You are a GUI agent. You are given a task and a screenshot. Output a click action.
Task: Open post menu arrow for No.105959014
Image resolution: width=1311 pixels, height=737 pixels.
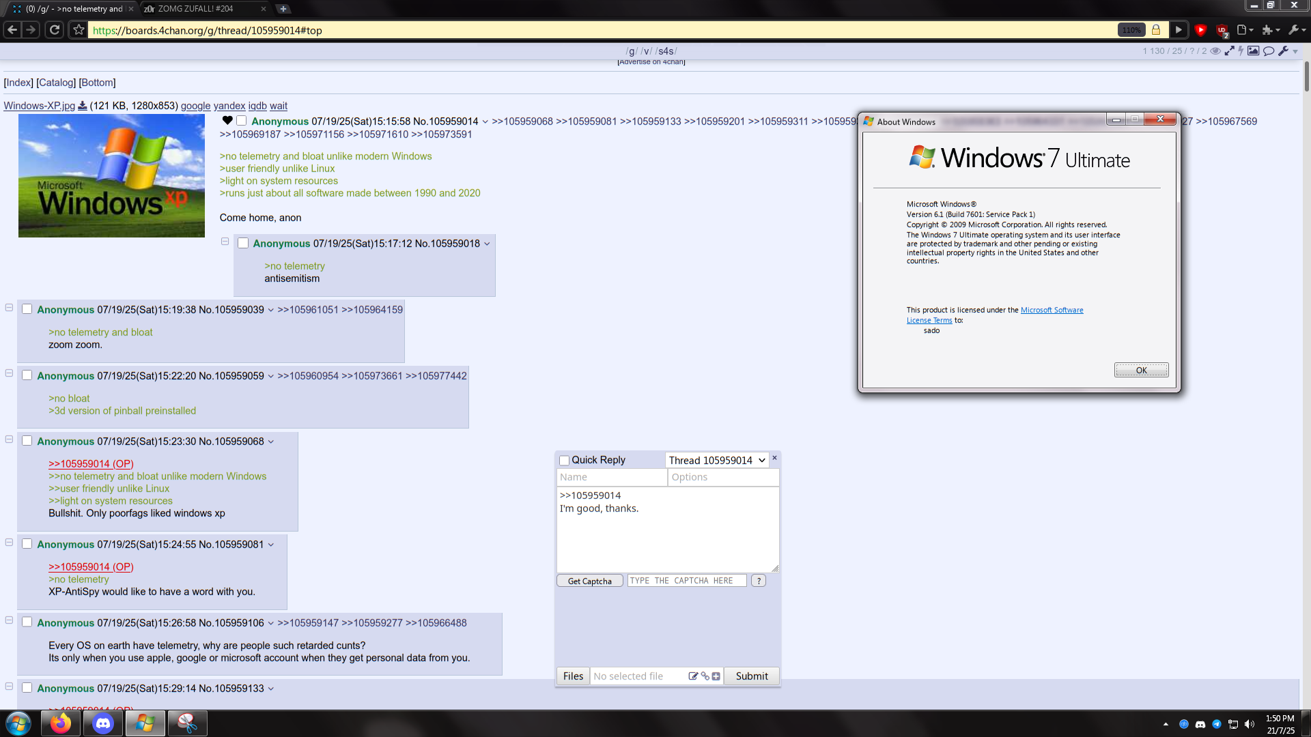click(x=485, y=122)
